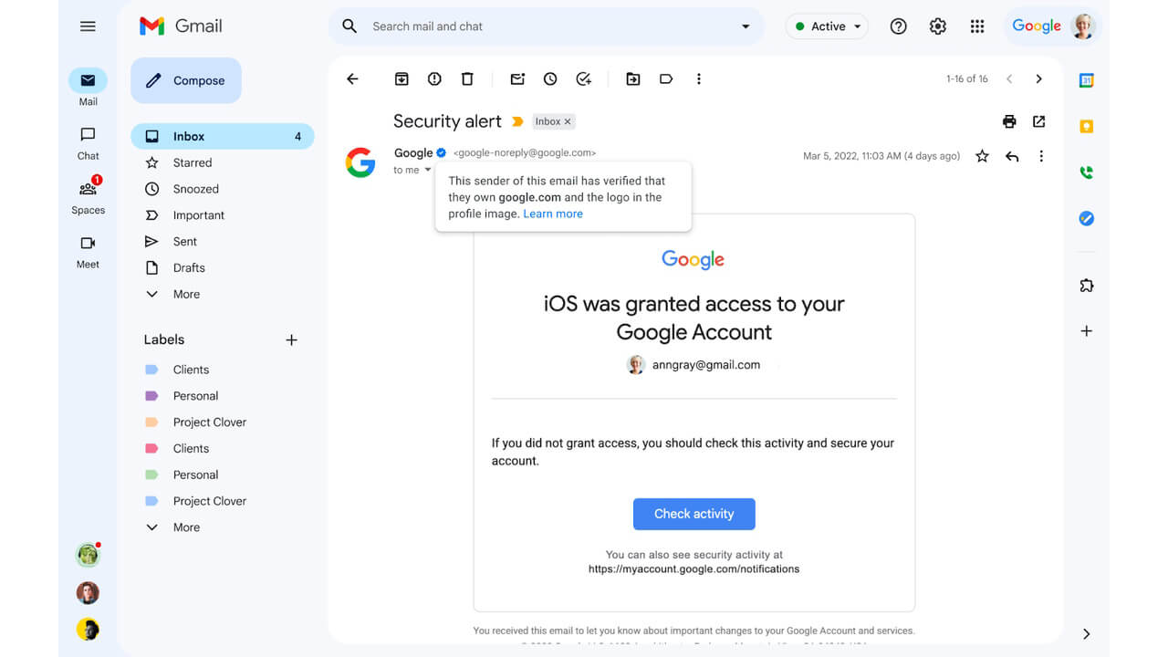Print the Security alert email
1168x657 pixels.
(1009, 120)
